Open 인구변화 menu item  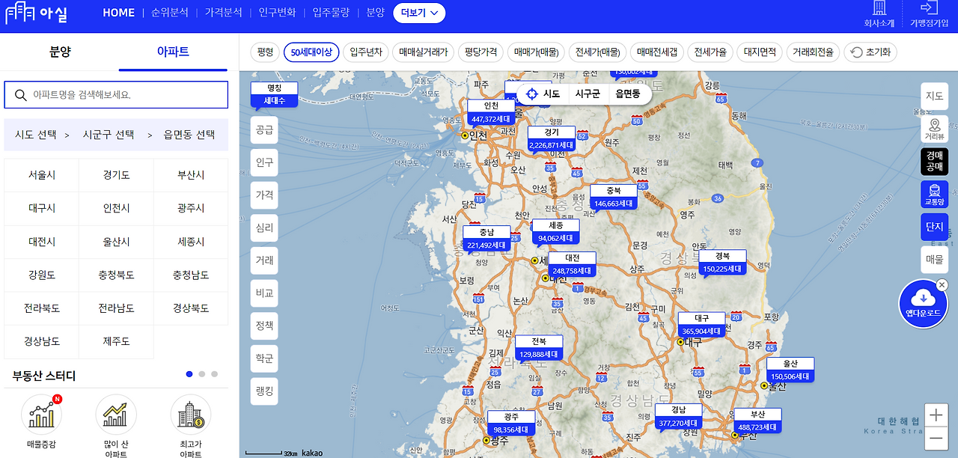(278, 13)
